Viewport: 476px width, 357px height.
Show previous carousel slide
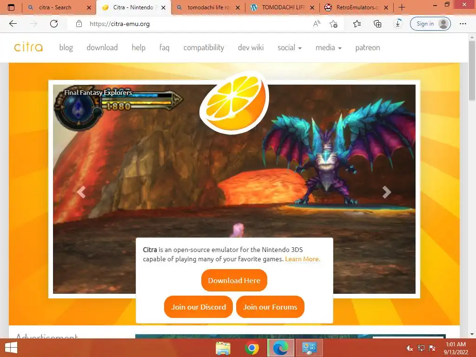(x=81, y=192)
